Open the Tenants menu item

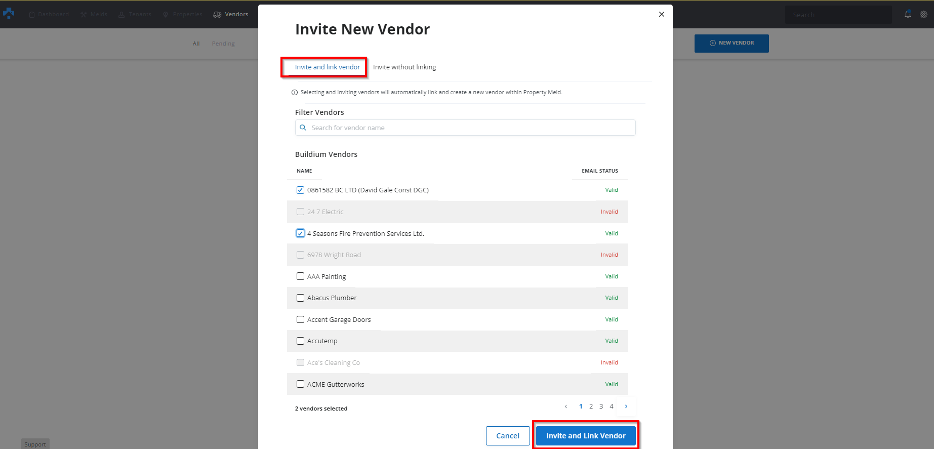tap(135, 14)
